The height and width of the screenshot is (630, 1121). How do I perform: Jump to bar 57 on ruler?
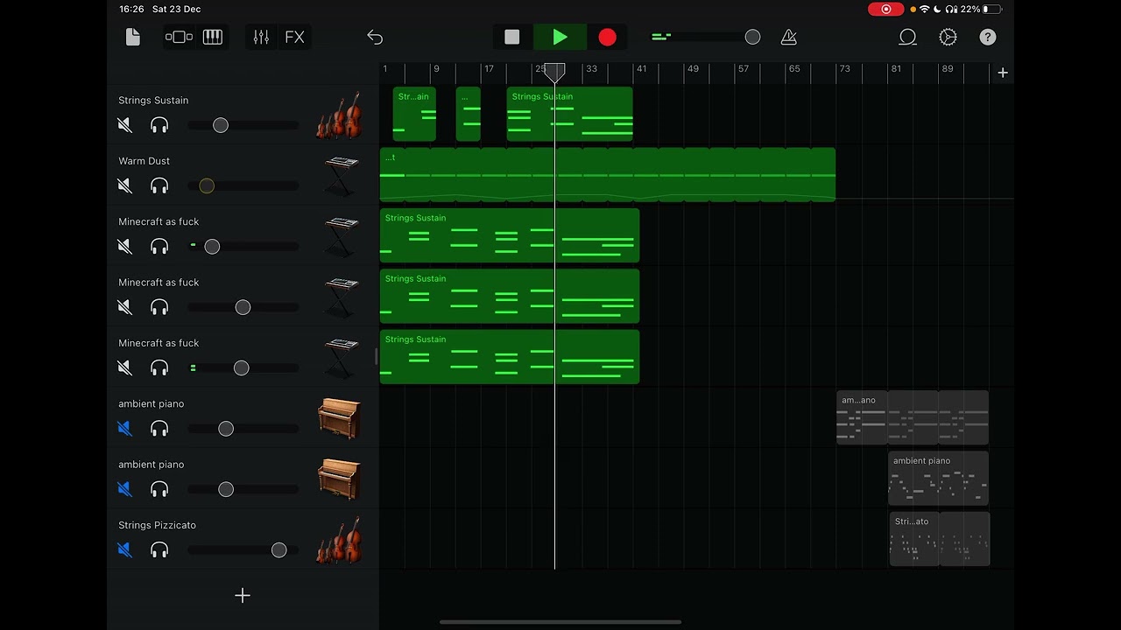[x=743, y=69]
